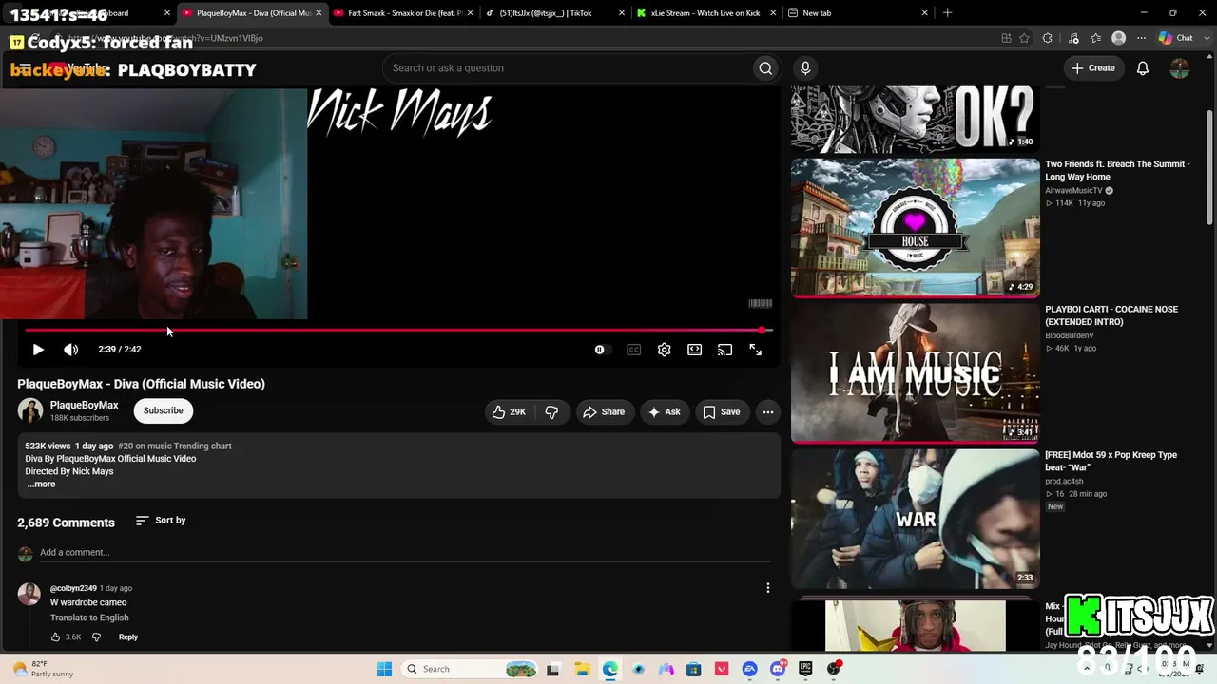1217x684 pixels.
Task: Open Edge Settings and more menu
Action: (1142, 38)
